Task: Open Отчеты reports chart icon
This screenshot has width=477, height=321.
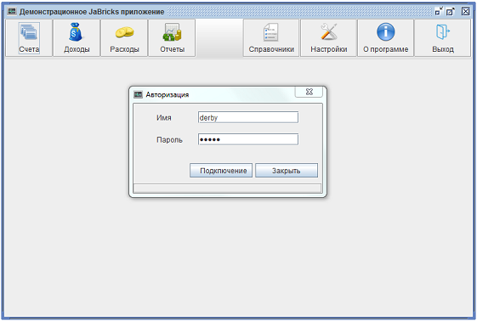Action: 172,32
